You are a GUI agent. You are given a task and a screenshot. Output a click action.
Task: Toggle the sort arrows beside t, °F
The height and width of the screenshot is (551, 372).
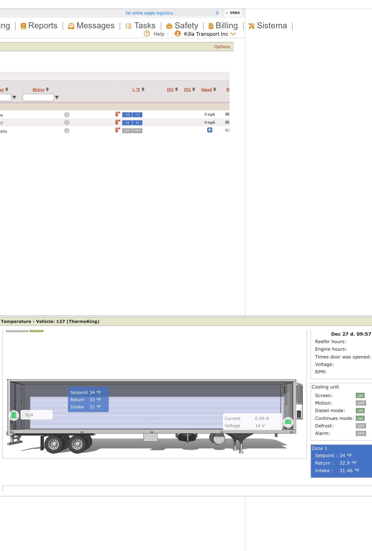point(143,89)
